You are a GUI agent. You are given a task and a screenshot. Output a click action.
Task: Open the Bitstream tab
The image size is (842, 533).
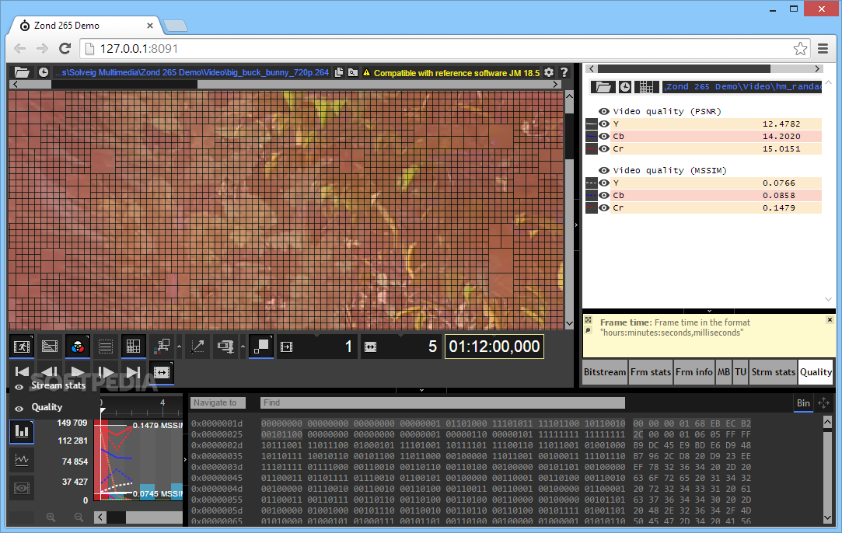tap(605, 372)
